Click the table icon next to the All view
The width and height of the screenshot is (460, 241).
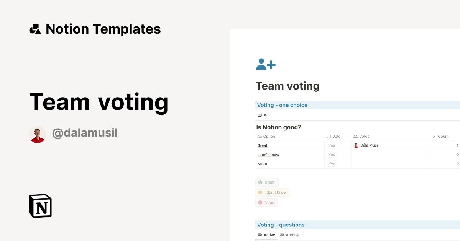[260, 115]
